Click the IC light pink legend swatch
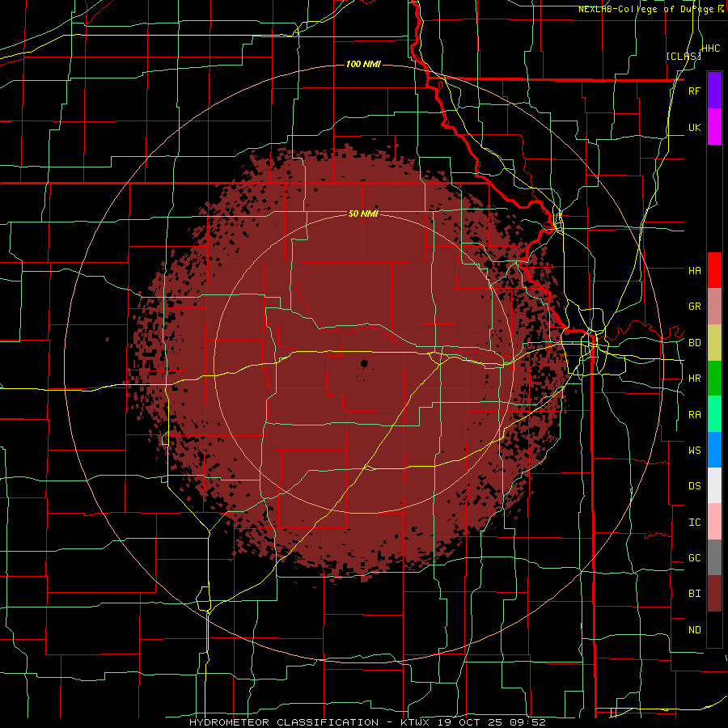Image resolution: width=728 pixels, height=728 pixels. coord(714,522)
